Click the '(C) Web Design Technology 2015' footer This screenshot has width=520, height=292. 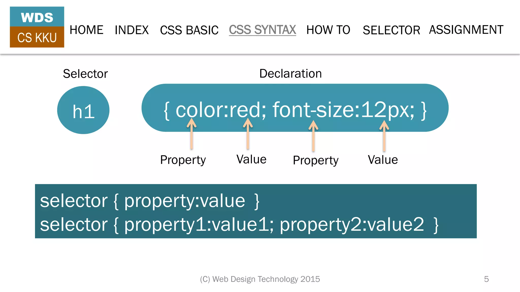pos(260,279)
